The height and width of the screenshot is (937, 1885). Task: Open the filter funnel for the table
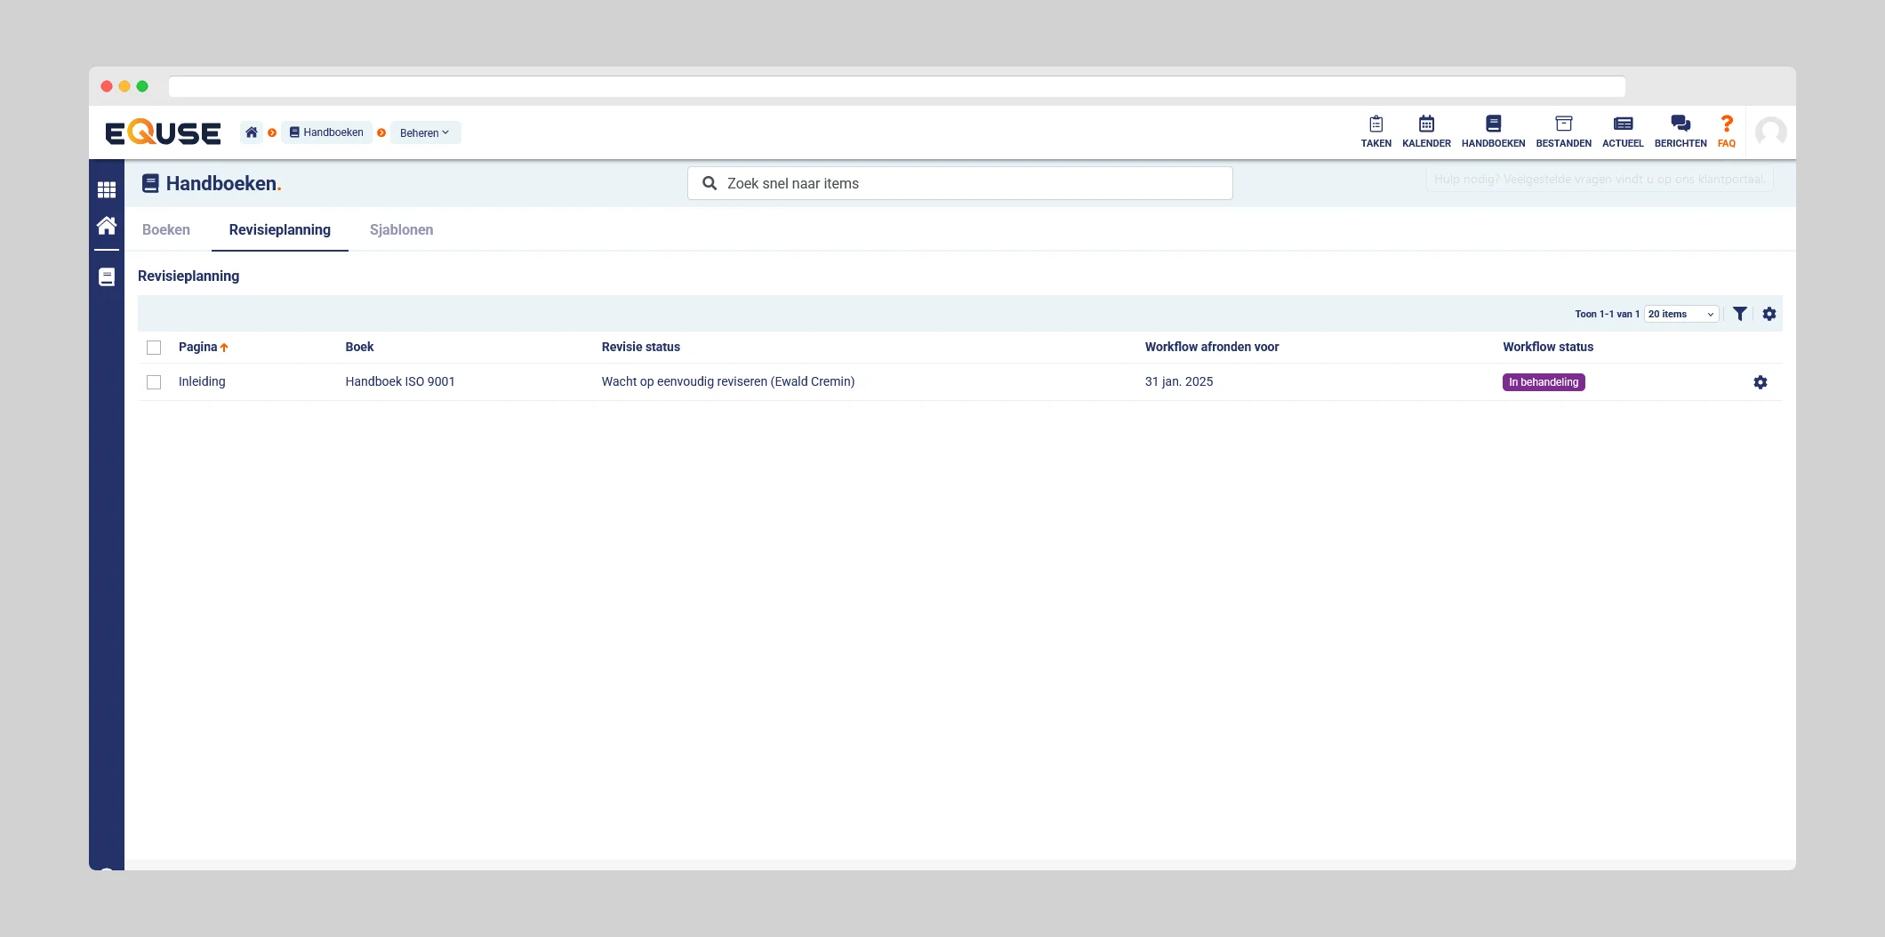1740,314
